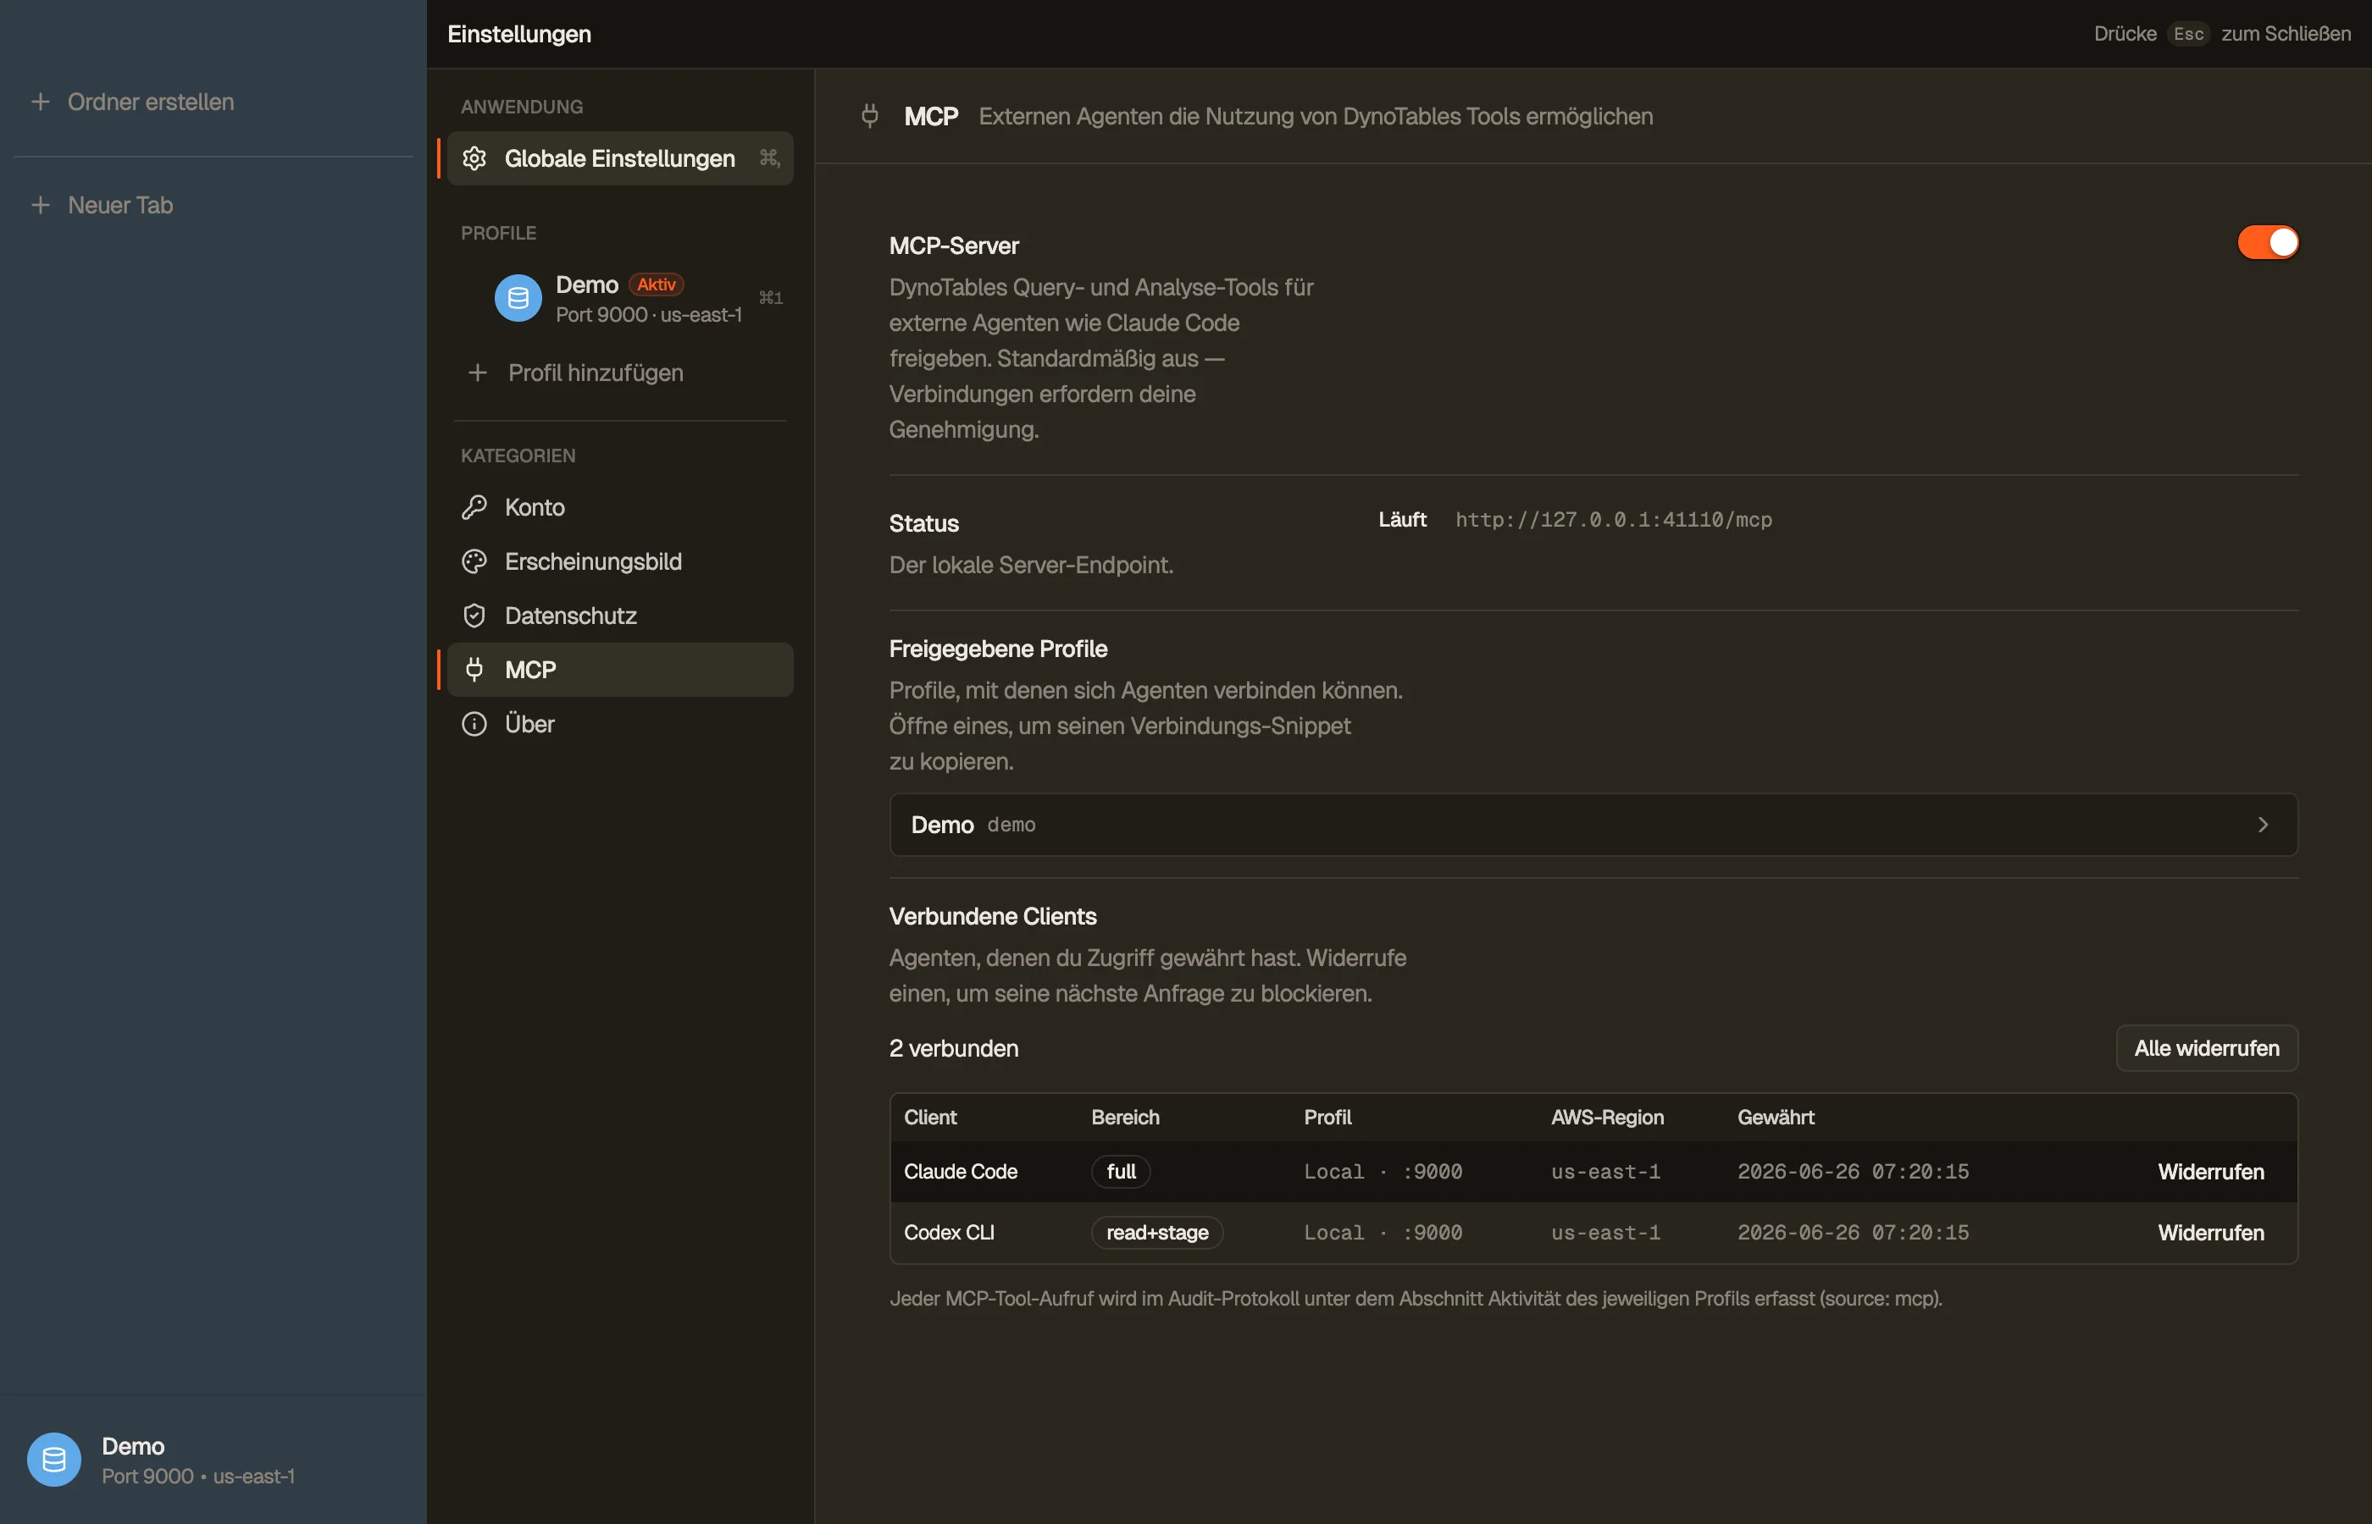Click the 2 verbunden count text
The image size is (2372, 1524).
(x=952, y=1048)
